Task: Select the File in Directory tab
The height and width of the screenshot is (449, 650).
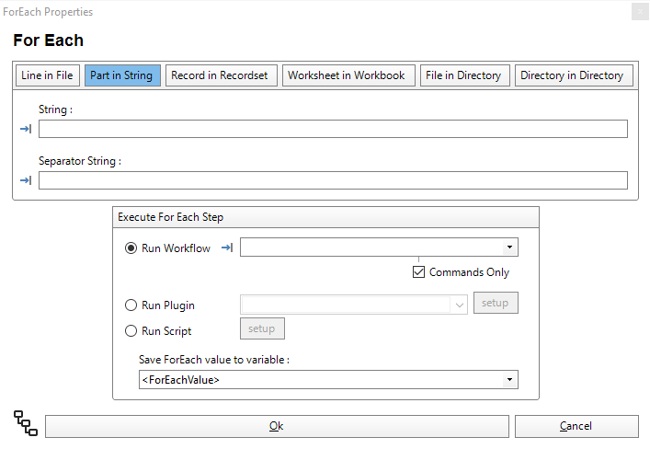Action: click(x=463, y=75)
